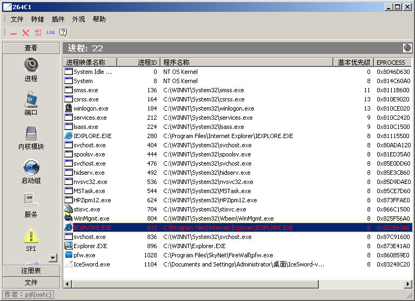Click the horizontal scrollbar right arrow

tap(407, 284)
